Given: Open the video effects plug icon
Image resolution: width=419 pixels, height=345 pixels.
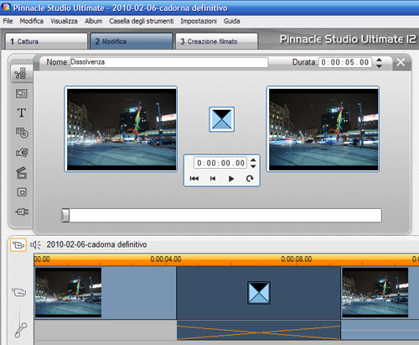Looking at the screenshot, I should 22,212.
